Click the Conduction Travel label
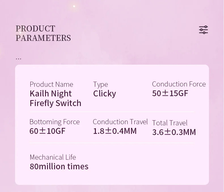The height and width of the screenshot is (192, 224). coord(120,122)
